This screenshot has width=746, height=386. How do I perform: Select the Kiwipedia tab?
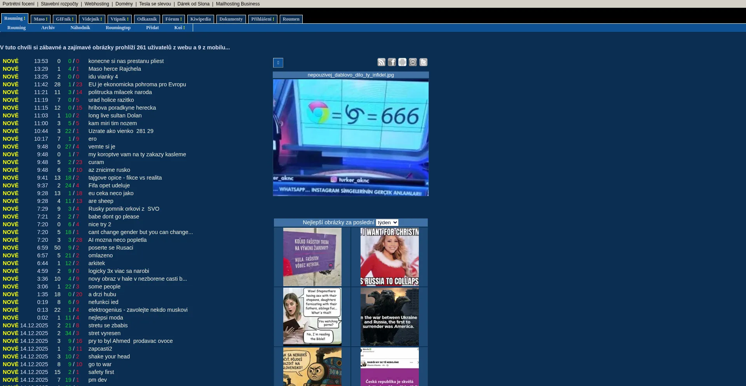click(200, 19)
